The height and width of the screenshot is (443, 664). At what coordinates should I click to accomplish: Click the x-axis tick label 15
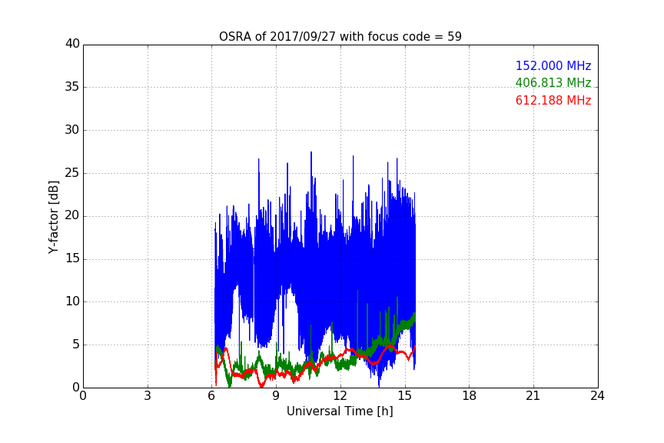click(x=405, y=396)
